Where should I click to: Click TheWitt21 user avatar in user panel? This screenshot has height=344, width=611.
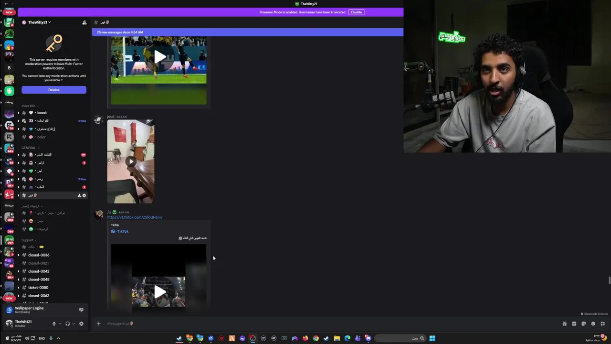coord(9,323)
